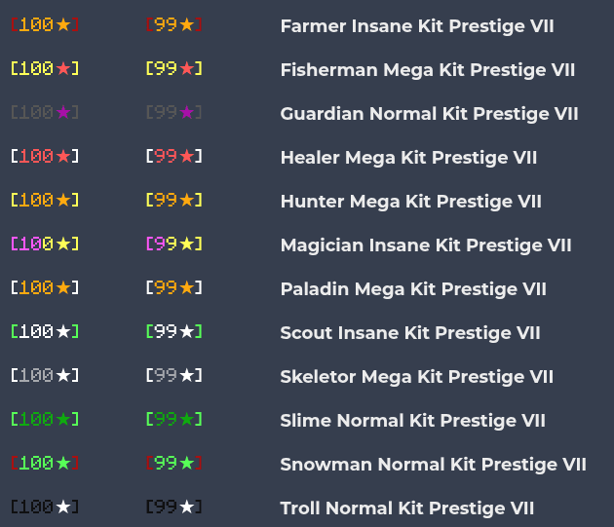Open Farmer Insane Kit Prestige VII entry
This screenshot has height=527, width=614.
point(417,26)
